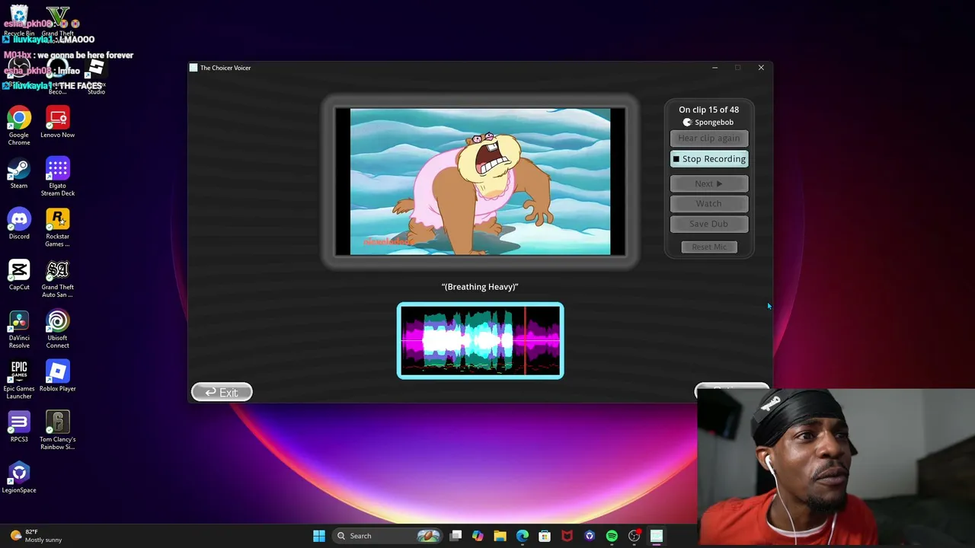Viewport: 975px width, 548px height.
Task: Open Task View on the taskbar
Action: (456, 536)
